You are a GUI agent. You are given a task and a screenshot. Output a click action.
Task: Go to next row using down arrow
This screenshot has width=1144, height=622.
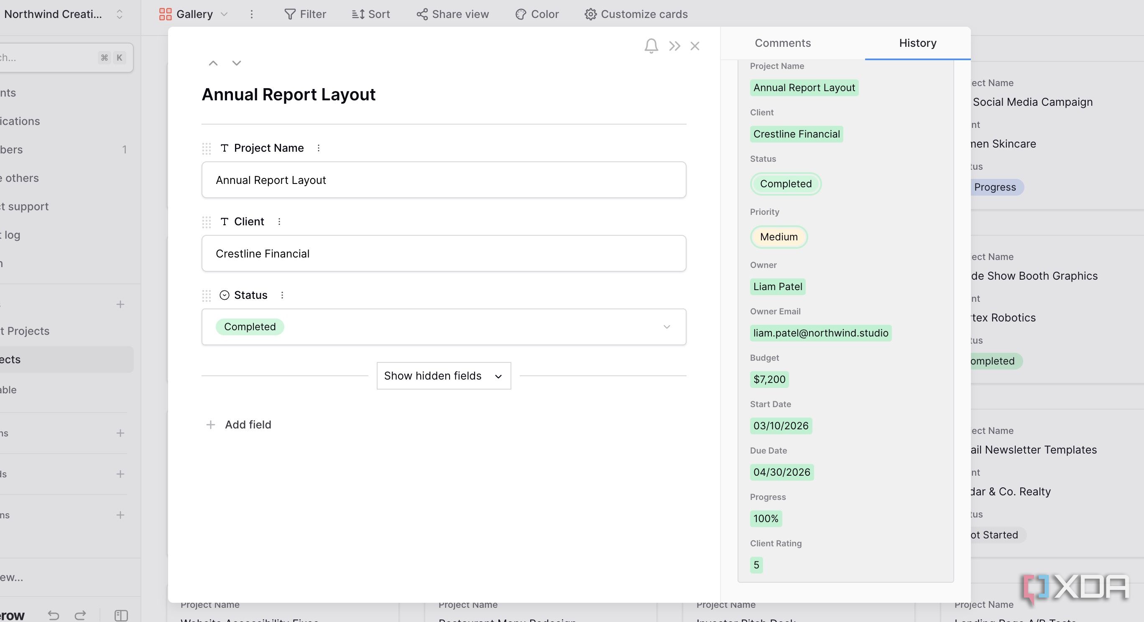(x=237, y=63)
